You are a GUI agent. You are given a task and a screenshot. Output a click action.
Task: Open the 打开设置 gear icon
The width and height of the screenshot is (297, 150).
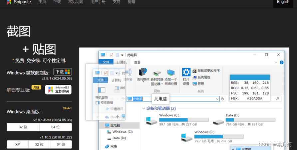[186, 72]
